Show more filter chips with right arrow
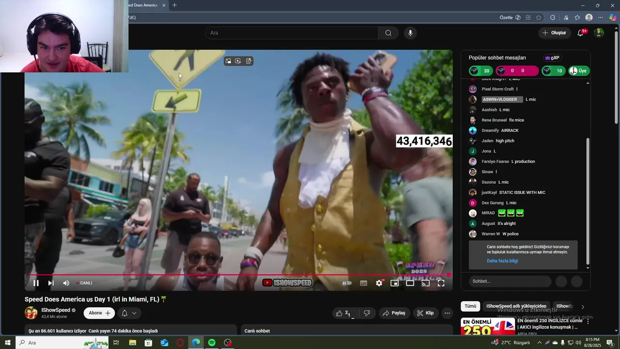This screenshot has height=349, width=620. click(583, 306)
